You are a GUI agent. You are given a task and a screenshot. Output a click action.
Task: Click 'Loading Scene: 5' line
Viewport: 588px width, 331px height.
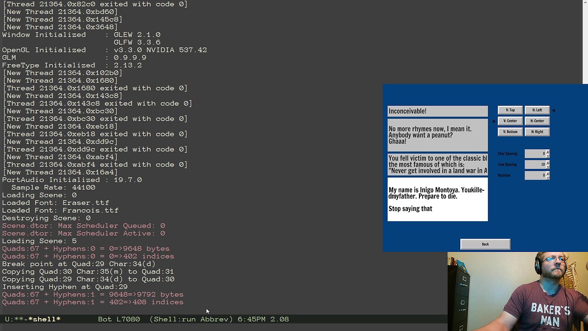(x=40, y=241)
